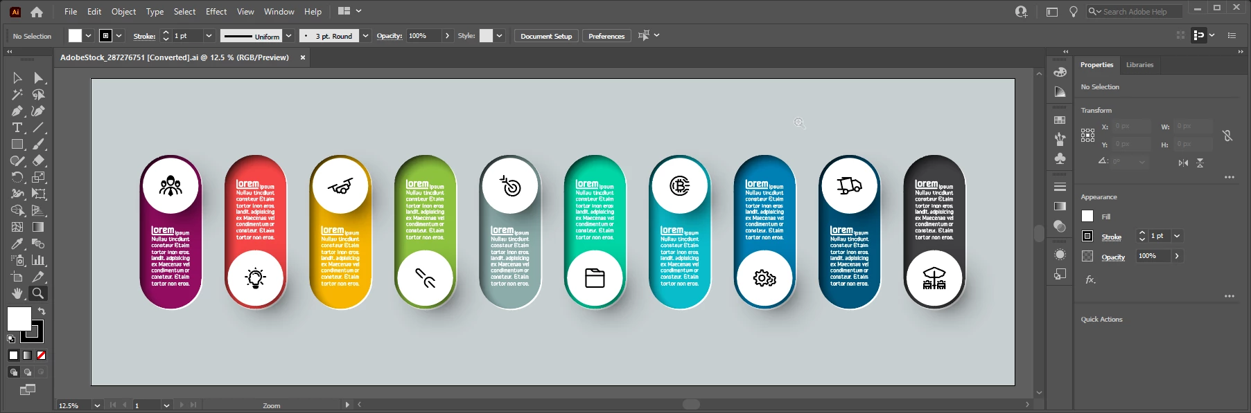1251x413 pixels.
Task: Swap fill and stroke arrows
Action: click(x=42, y=311)
